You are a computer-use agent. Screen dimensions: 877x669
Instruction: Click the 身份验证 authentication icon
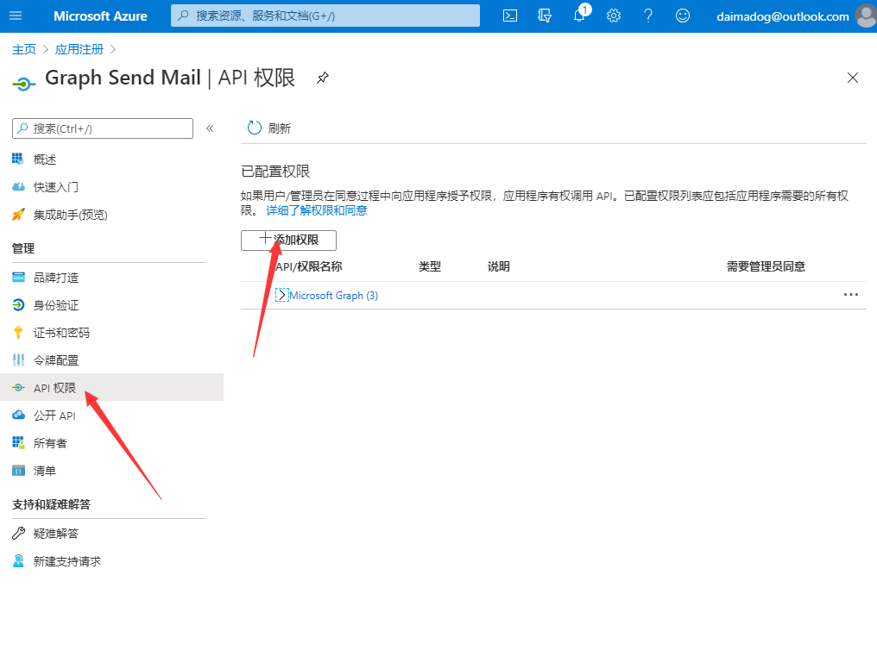click(x=18, y=305)
